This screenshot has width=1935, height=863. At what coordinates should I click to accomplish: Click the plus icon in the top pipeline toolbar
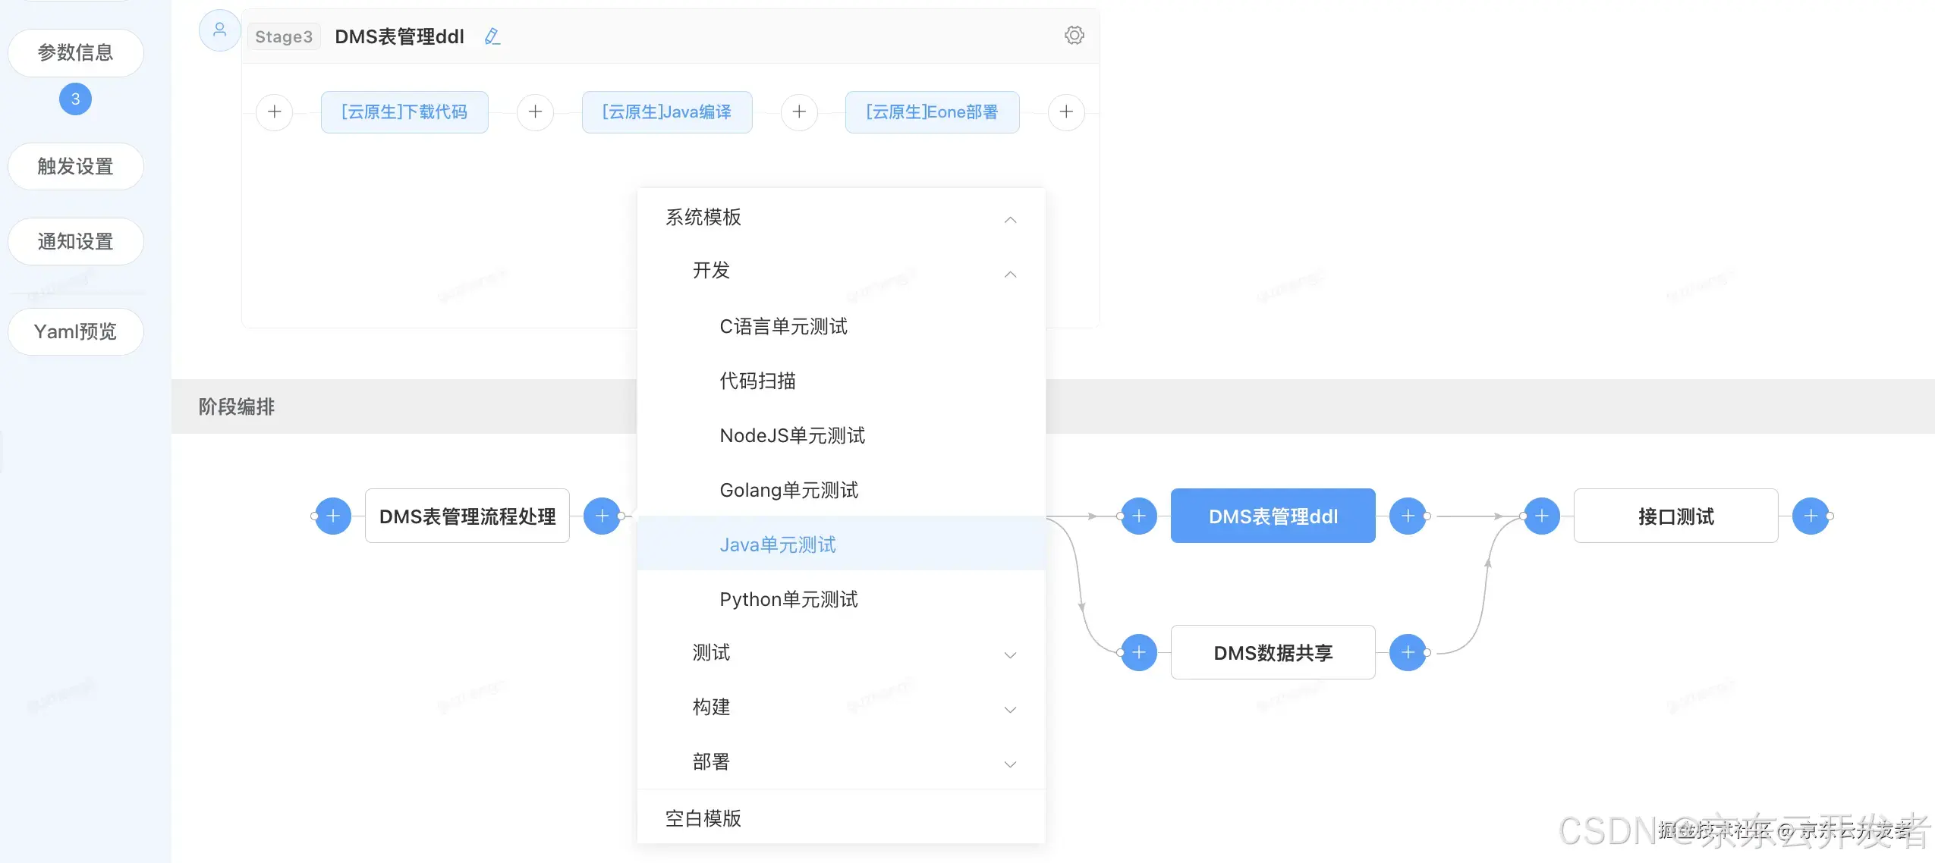coord(274,111)
